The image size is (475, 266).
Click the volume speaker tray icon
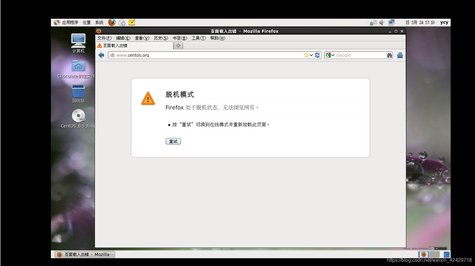coord(382,22)
